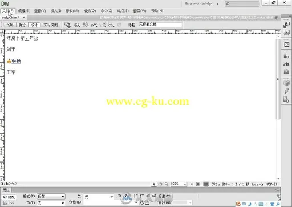The width and height of the screenshot is (292, 207).
Task: Click Preview in browser globe icon
Action: 77,25
